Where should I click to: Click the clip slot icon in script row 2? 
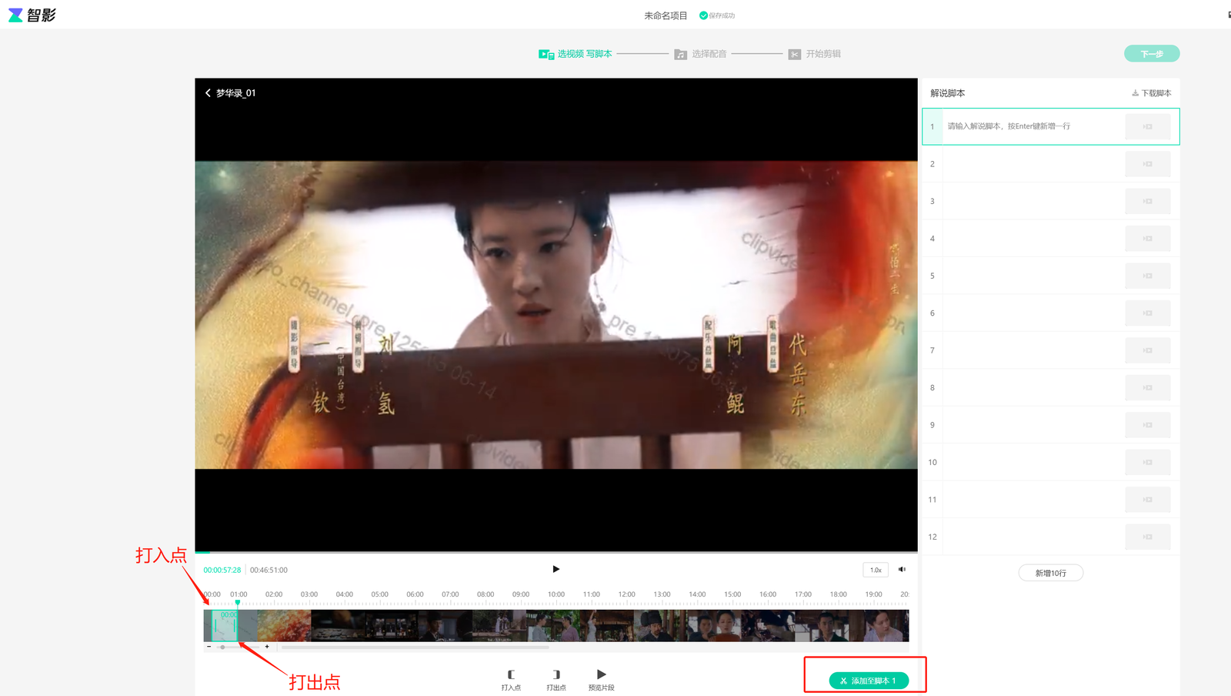tap(1148, 164)
